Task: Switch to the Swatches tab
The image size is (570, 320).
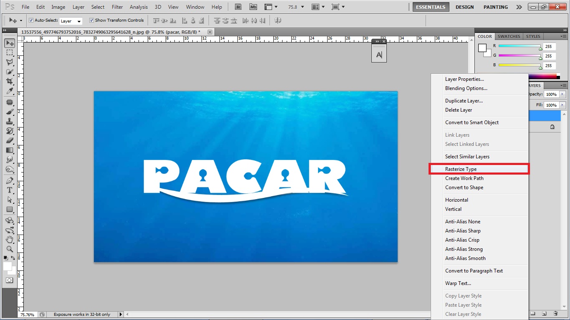Action: pyautogui.click(x=509, y=36)
